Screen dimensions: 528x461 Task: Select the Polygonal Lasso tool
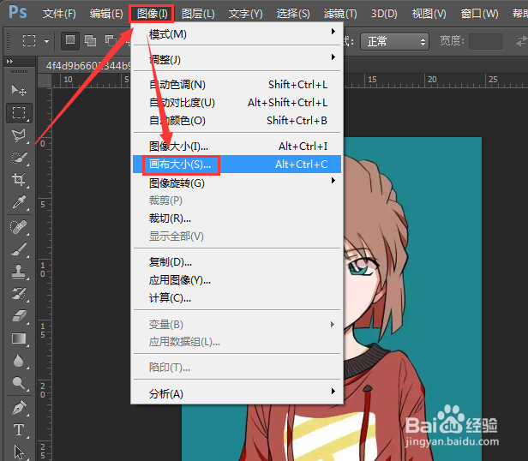point(19,135)
